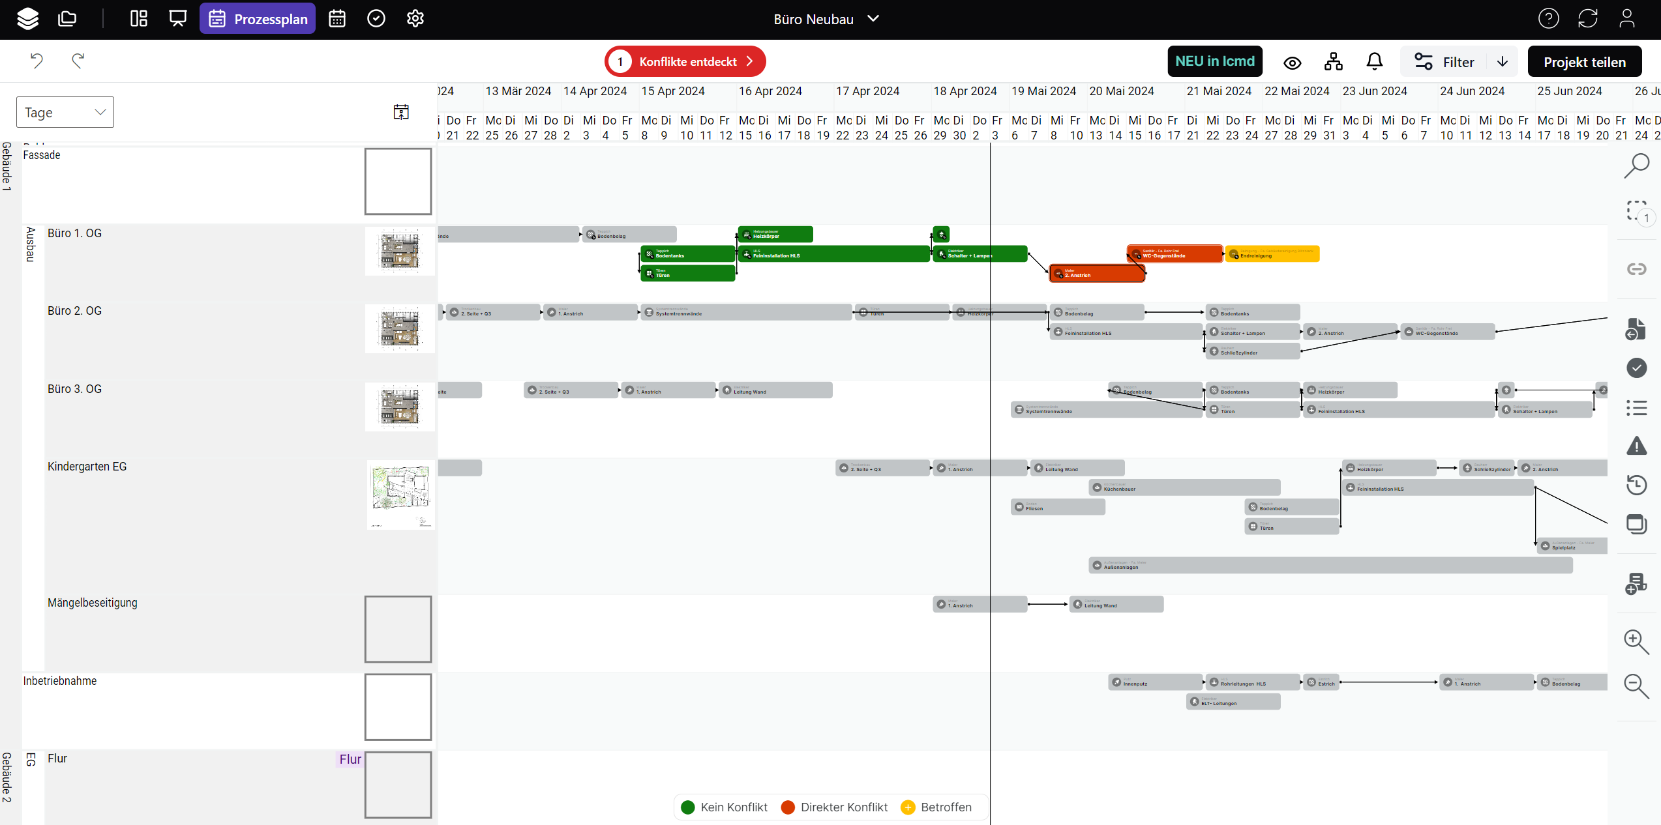Open the Tage time scale dropdown
1661x825 pixels.
(x=65, y=112)
